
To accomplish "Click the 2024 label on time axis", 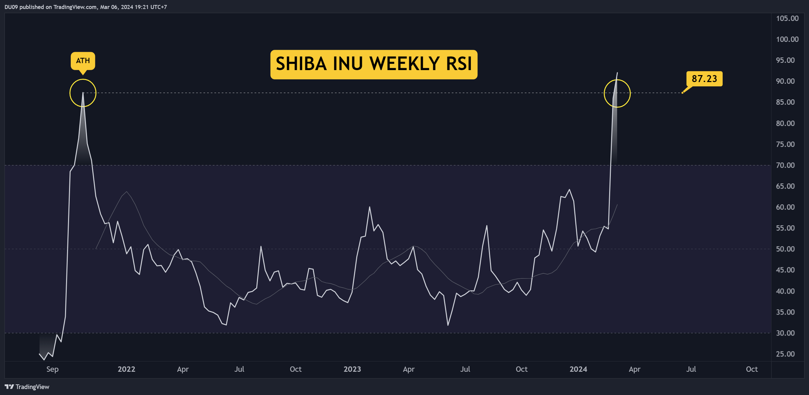I will pos(578,369).
